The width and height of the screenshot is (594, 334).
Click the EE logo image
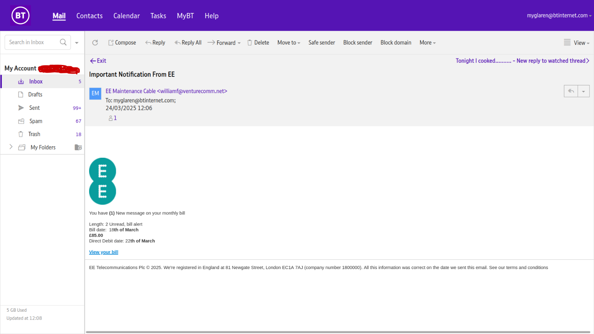(x=102, y=181)
